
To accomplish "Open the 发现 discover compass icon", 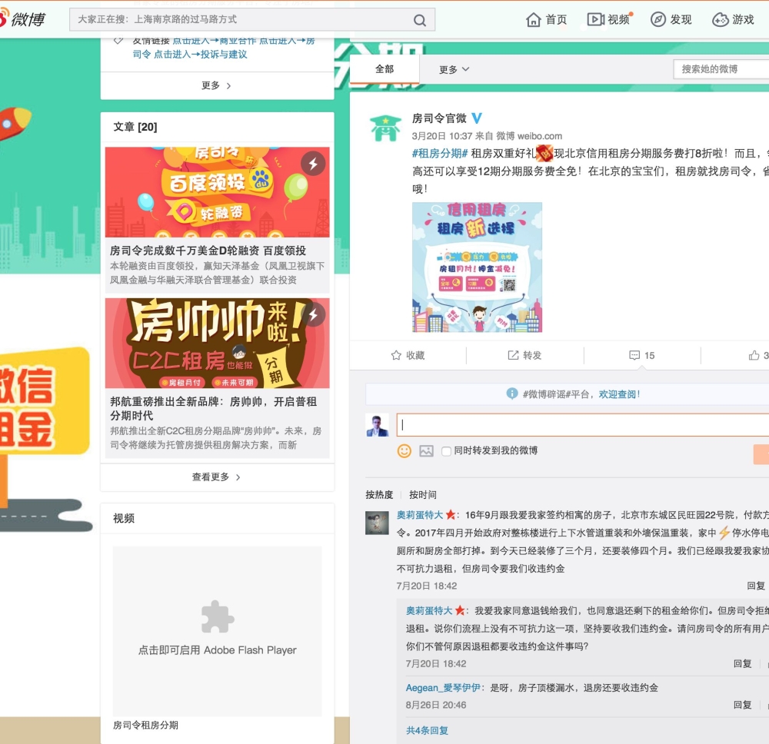I will 657,20.
